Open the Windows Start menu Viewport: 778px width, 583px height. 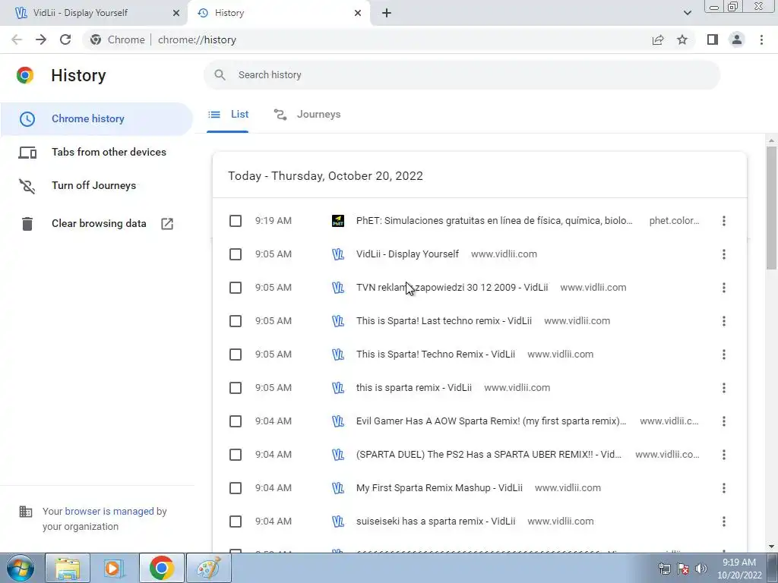click(x=21, y=568)
